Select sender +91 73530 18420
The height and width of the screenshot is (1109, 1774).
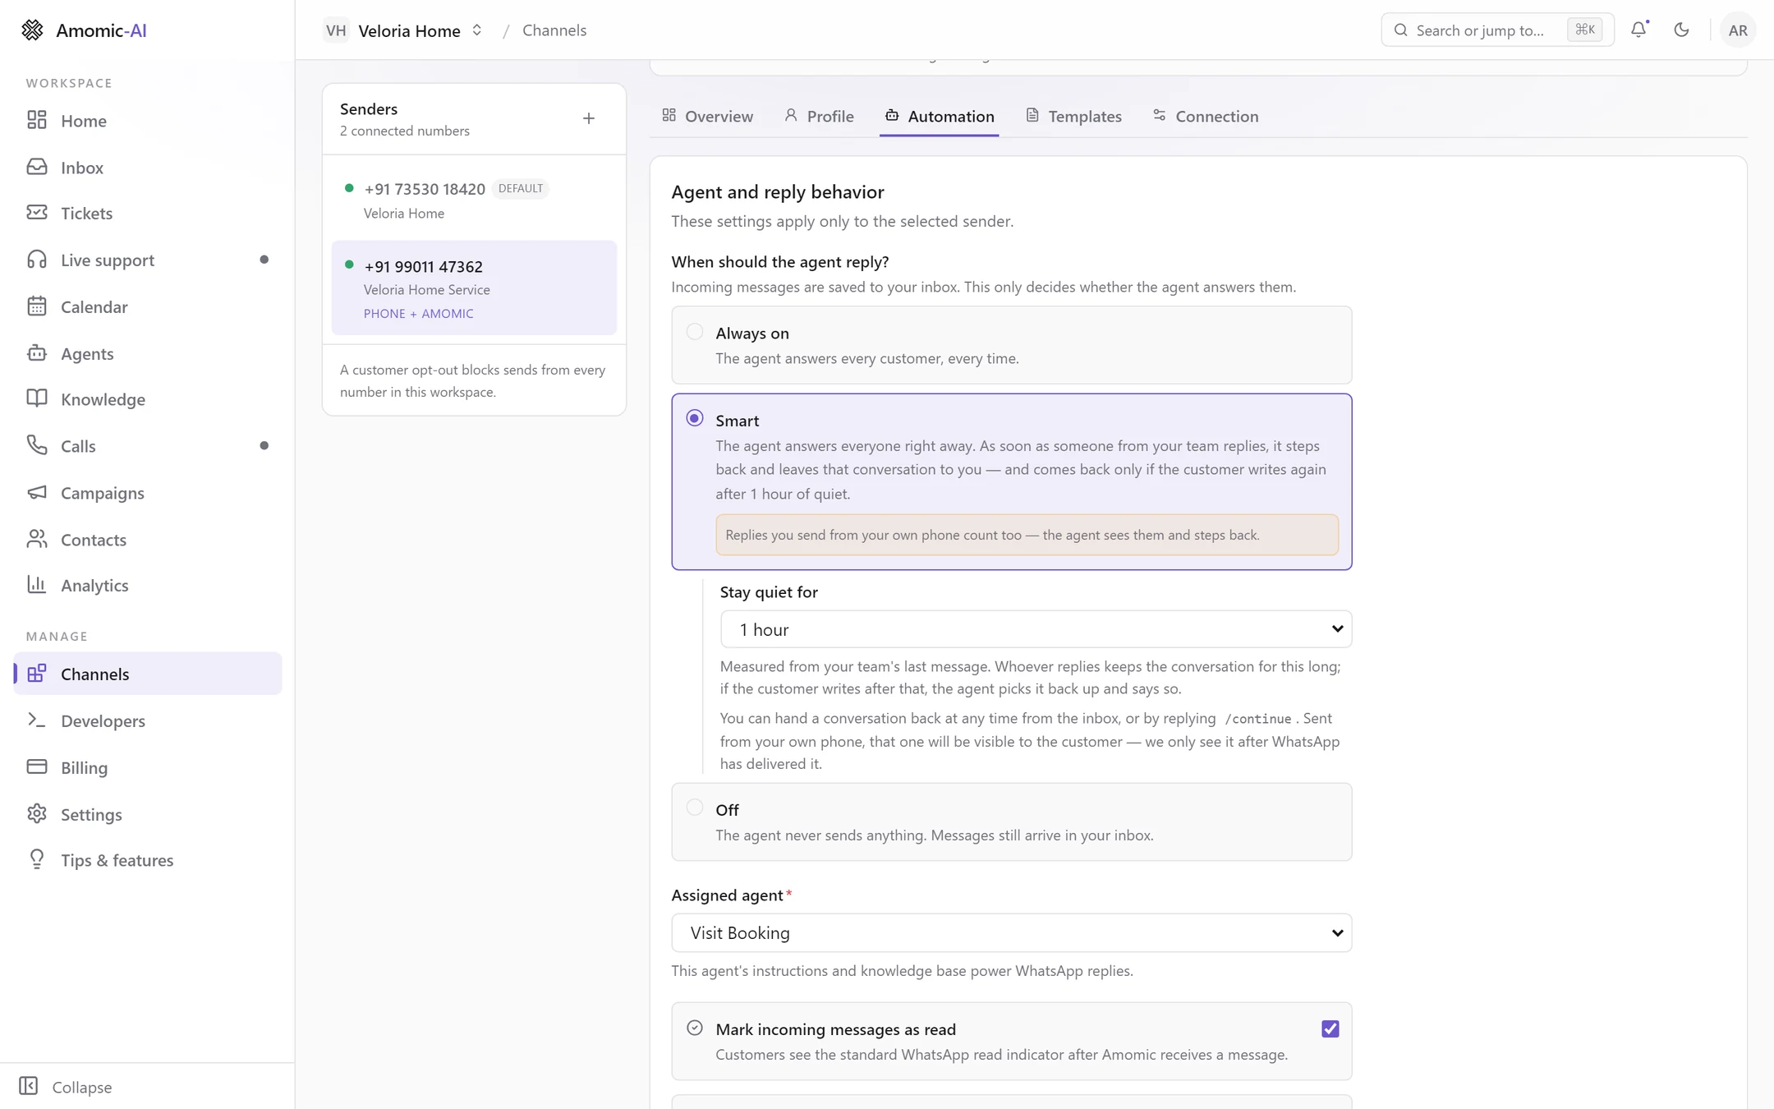point(474,200)
